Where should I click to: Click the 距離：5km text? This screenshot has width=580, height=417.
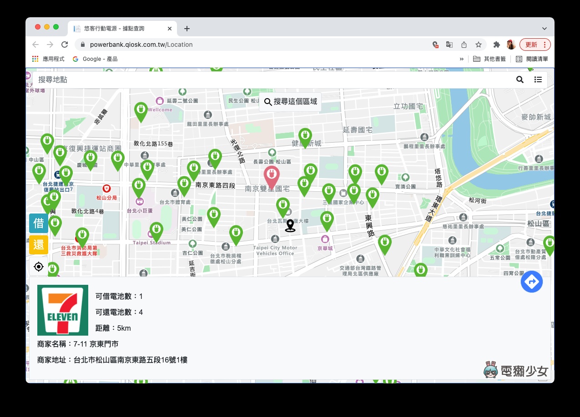pyautogui.click(x=113, y=328)
